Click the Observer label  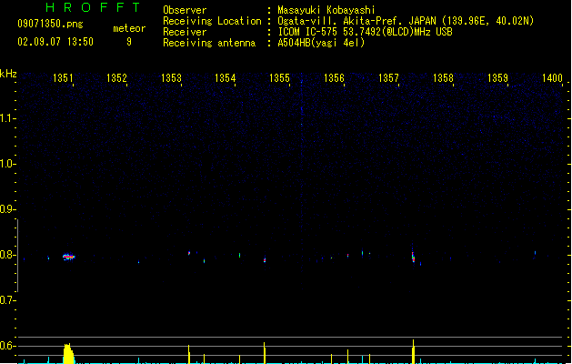(x=185, y=10)
